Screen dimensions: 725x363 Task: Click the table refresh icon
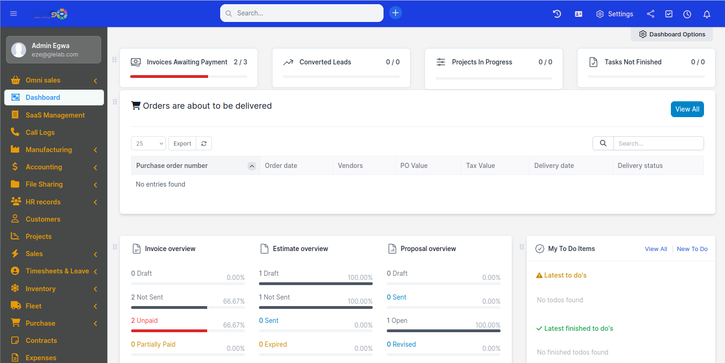204,144
